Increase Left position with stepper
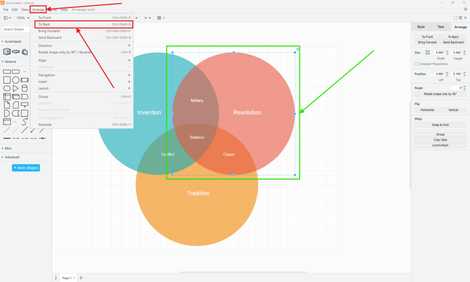 (447, 73)
